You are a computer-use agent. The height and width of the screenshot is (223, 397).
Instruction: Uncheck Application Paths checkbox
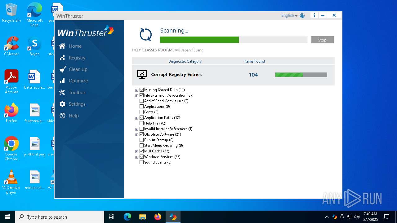click(x=141, y=118)
